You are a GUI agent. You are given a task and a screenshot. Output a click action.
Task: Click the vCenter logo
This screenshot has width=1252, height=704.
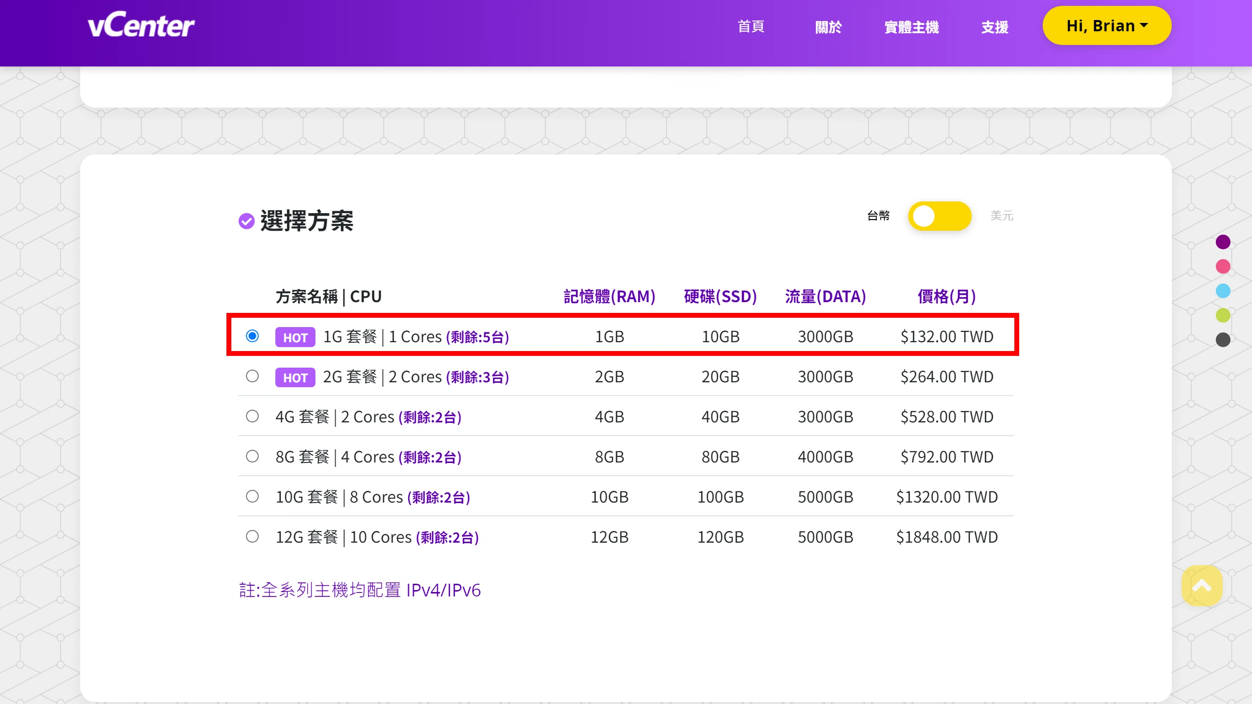point(142,25)
